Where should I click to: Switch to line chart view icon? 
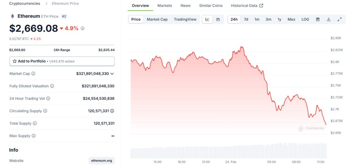[x=207, y=19]
